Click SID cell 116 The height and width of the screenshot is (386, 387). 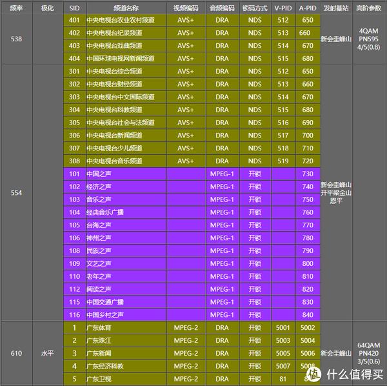74,315
